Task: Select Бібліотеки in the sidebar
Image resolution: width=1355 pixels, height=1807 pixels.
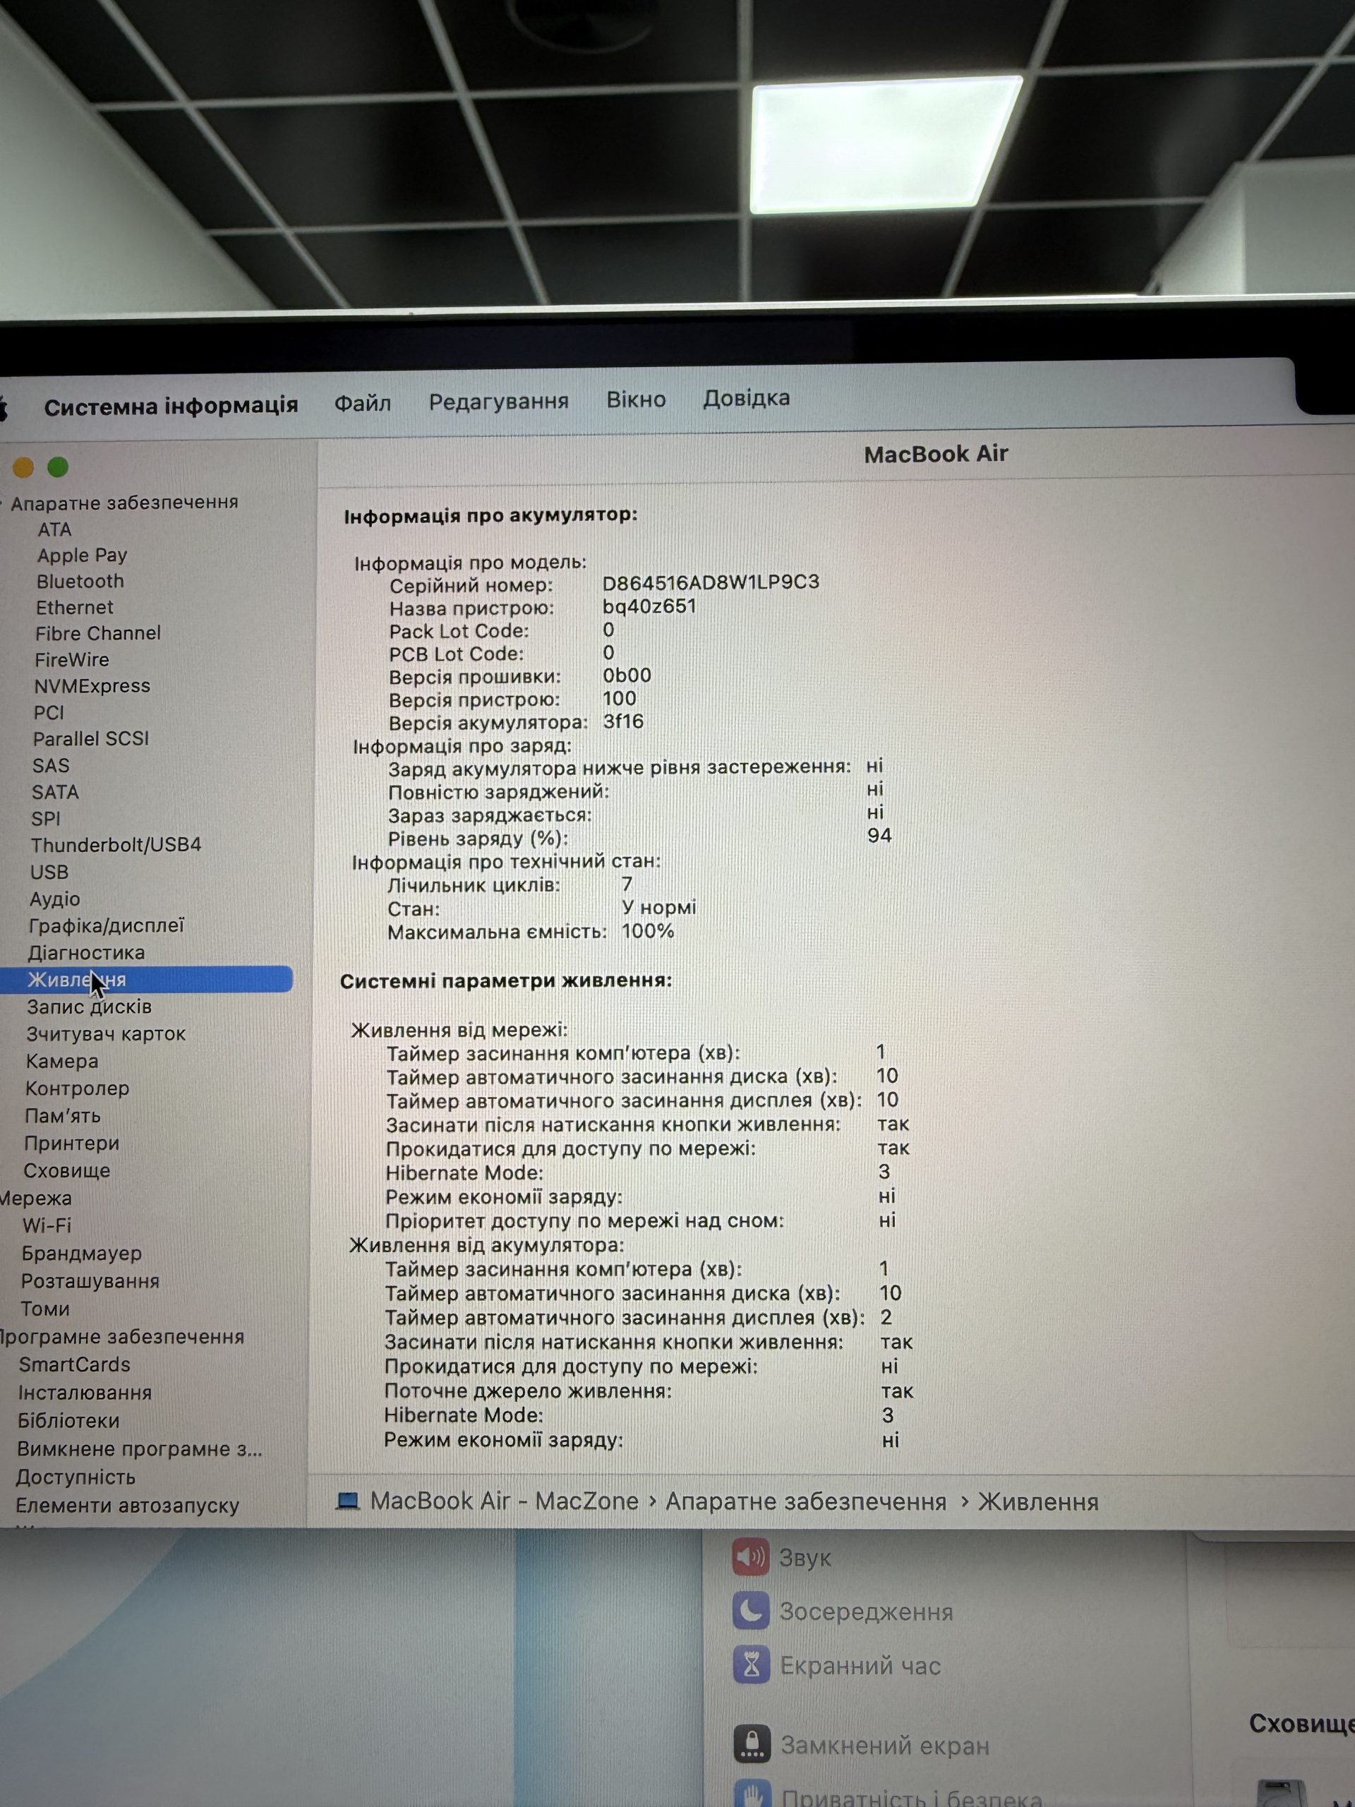Action: [68, 1421]
